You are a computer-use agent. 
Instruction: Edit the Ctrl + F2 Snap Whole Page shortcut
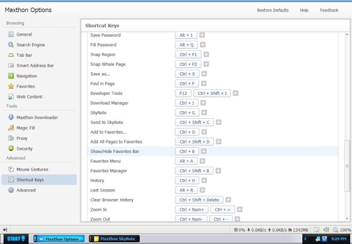coord(188,64)
